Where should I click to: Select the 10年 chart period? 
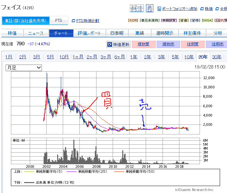[x=189, y=57]
